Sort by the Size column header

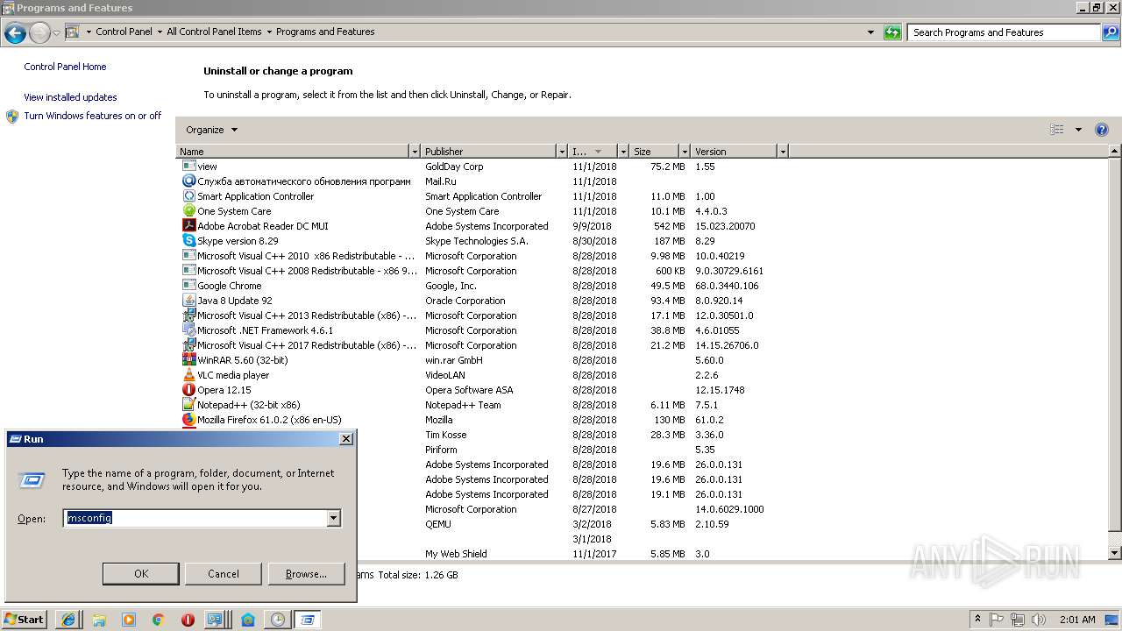(654, 152)
